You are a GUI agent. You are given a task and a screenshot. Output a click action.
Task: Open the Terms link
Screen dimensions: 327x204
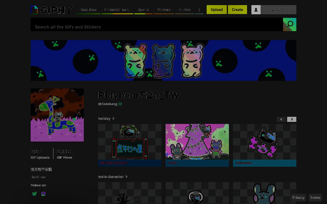(315, 198)
